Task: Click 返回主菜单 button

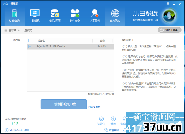Action: [170, 30]
